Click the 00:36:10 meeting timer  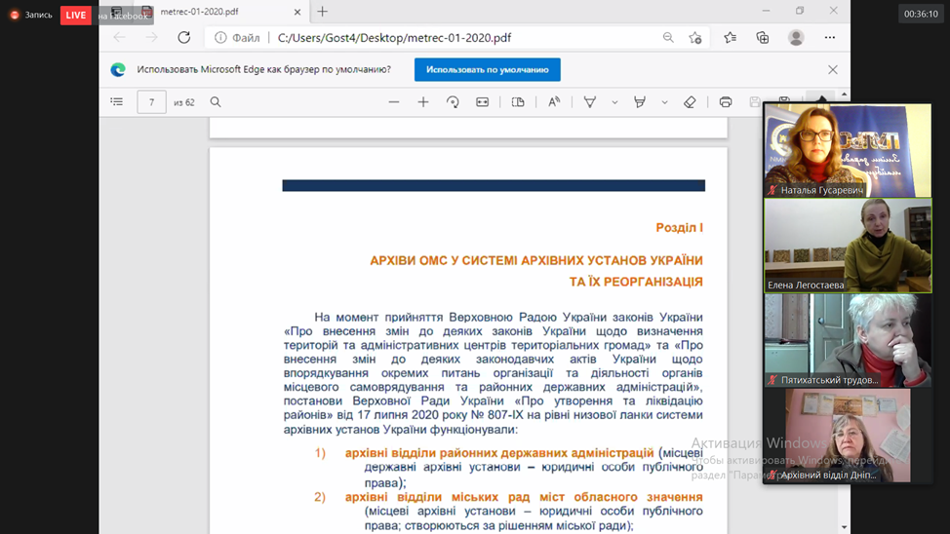click(921, 14)
